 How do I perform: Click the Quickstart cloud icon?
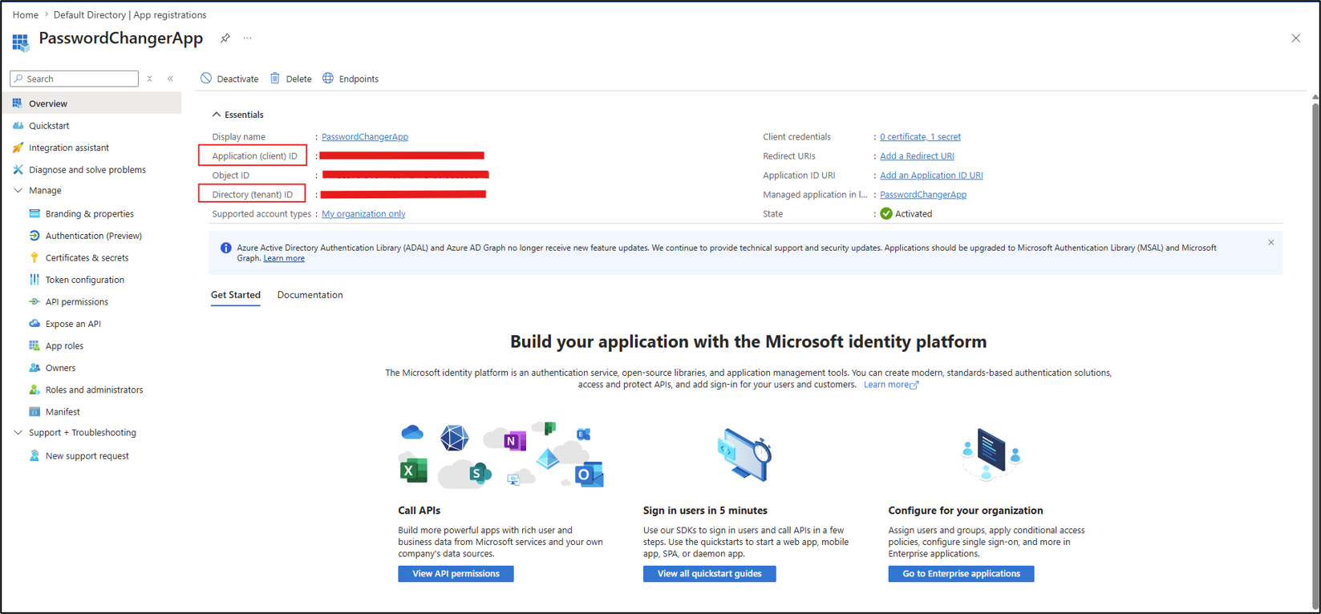point(18,126)
